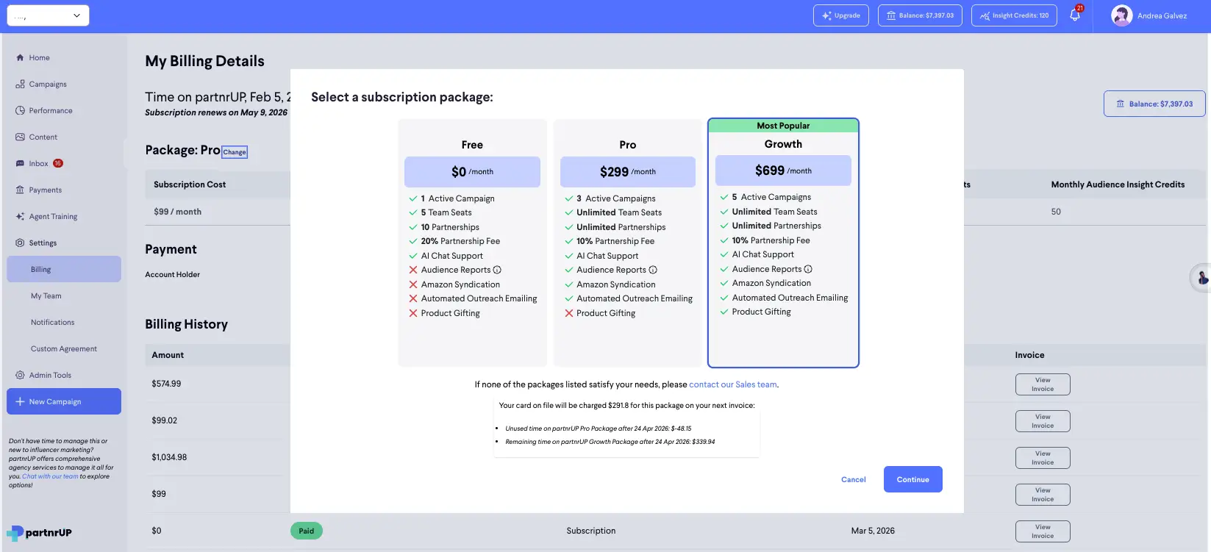Image resolution: width=1211 pixels, height=552 pixels.
Task: Click the Insight Credits 120 button
Action: 1014,15
